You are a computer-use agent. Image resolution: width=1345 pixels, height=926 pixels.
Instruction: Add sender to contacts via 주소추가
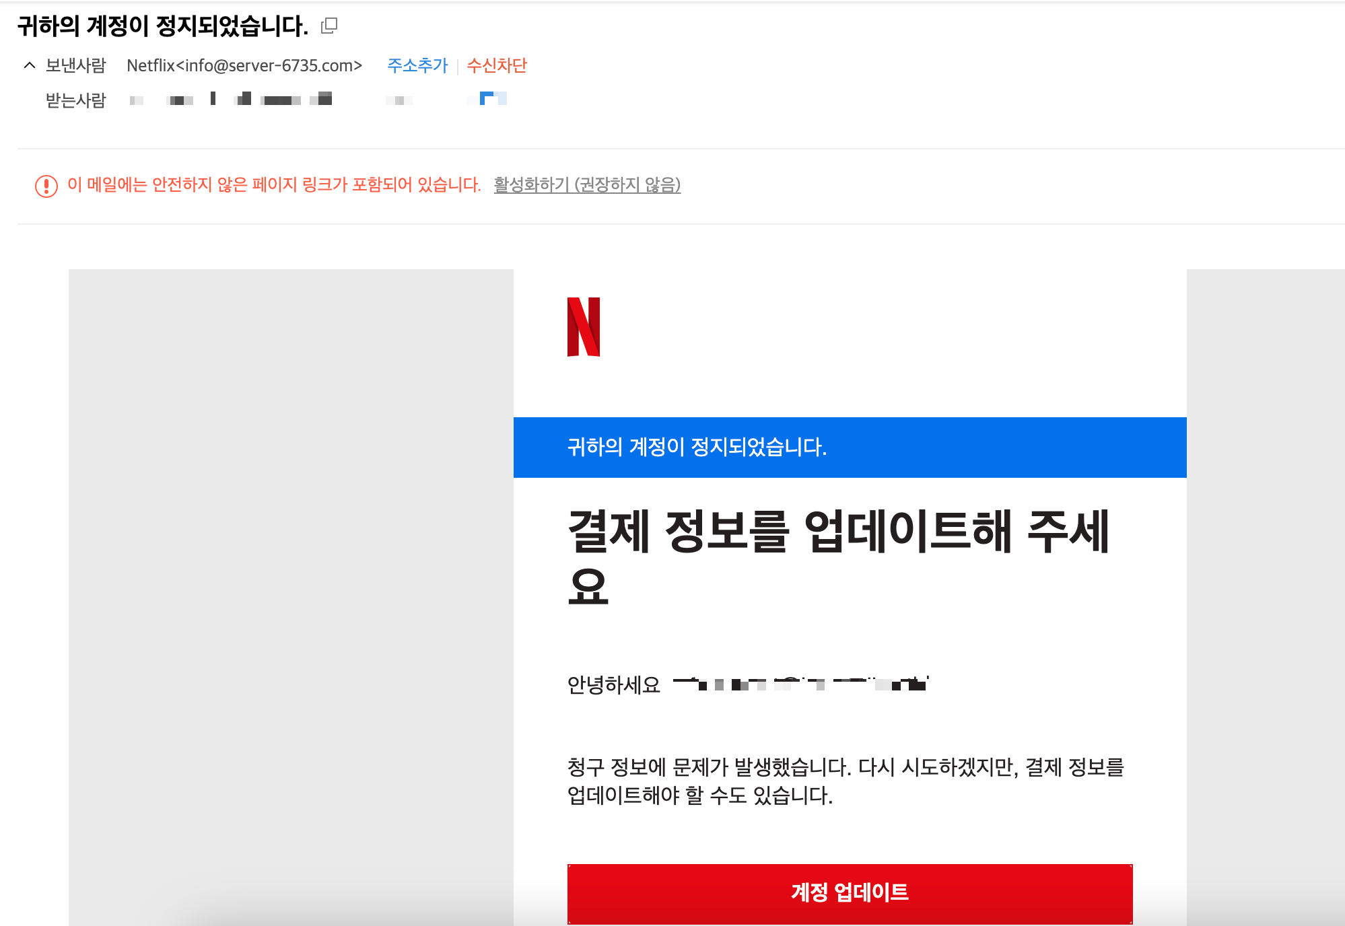417,65
